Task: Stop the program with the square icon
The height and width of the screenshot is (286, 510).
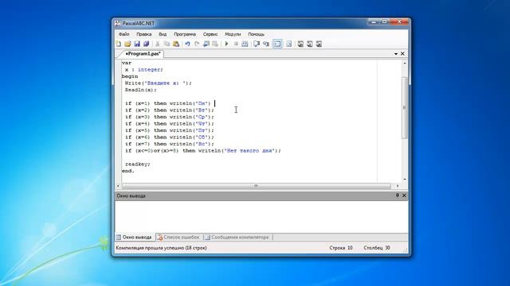Action: click(236, 44)
